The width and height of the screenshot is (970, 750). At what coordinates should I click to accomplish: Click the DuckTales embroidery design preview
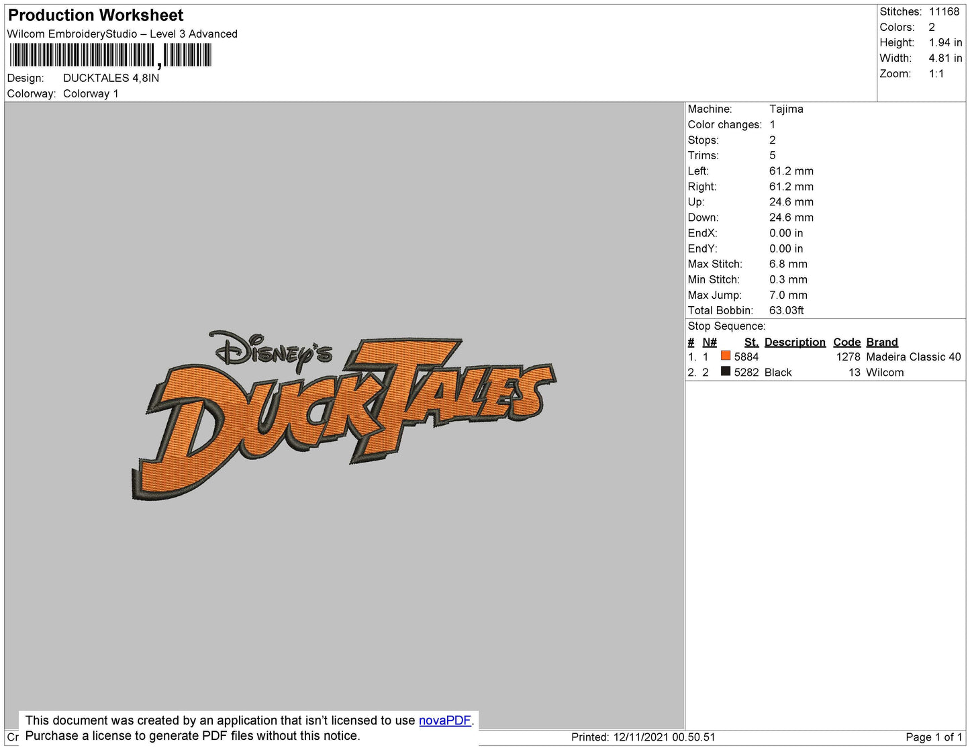pyautogui.click(x=344, y=415)
